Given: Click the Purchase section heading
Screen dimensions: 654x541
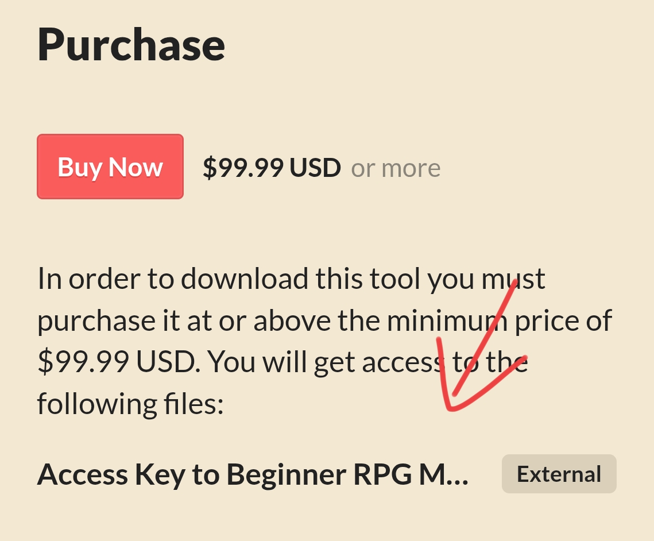Looking at the screenshot, I should click(x=131, y=45).
